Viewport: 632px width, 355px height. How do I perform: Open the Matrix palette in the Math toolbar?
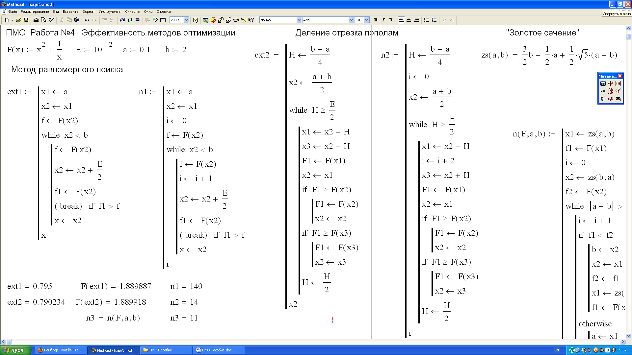(618, 83)
